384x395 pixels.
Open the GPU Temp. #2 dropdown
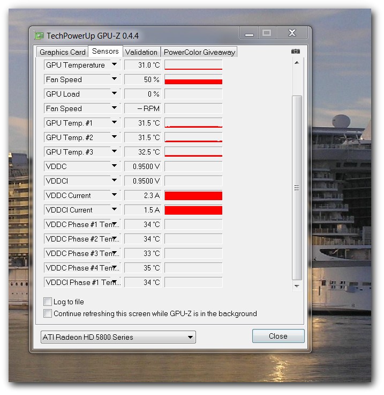click(115, 137)
